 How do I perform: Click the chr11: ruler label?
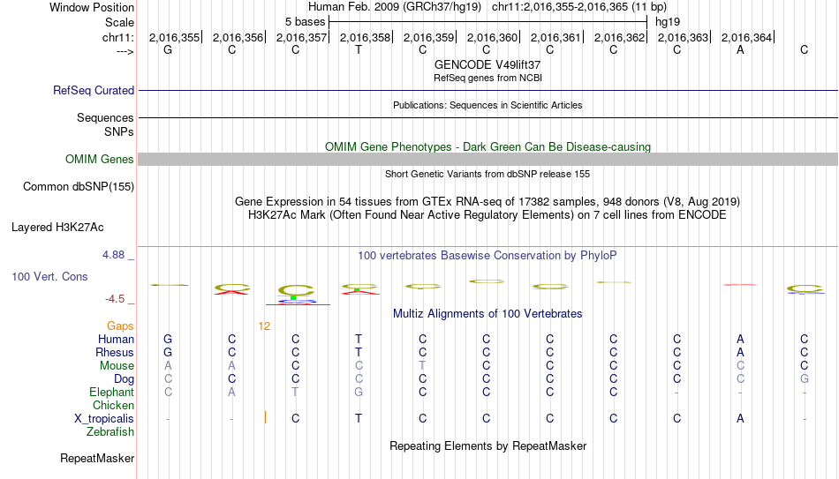coord(117,37)
